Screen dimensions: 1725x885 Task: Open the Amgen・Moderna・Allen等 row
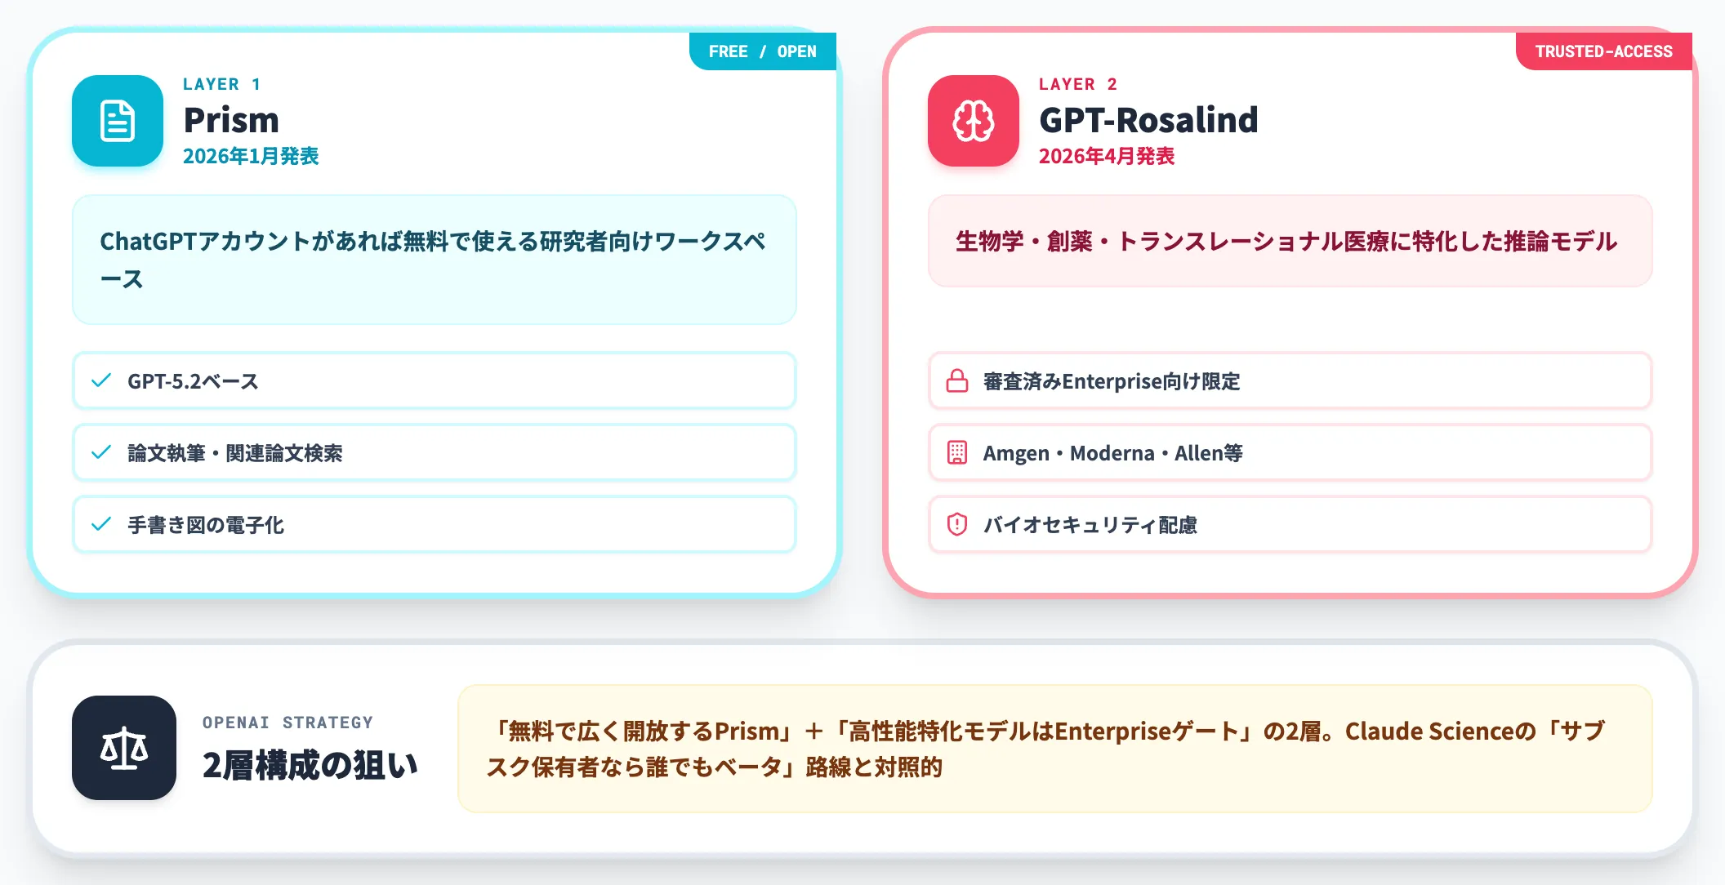(1290, 453)
